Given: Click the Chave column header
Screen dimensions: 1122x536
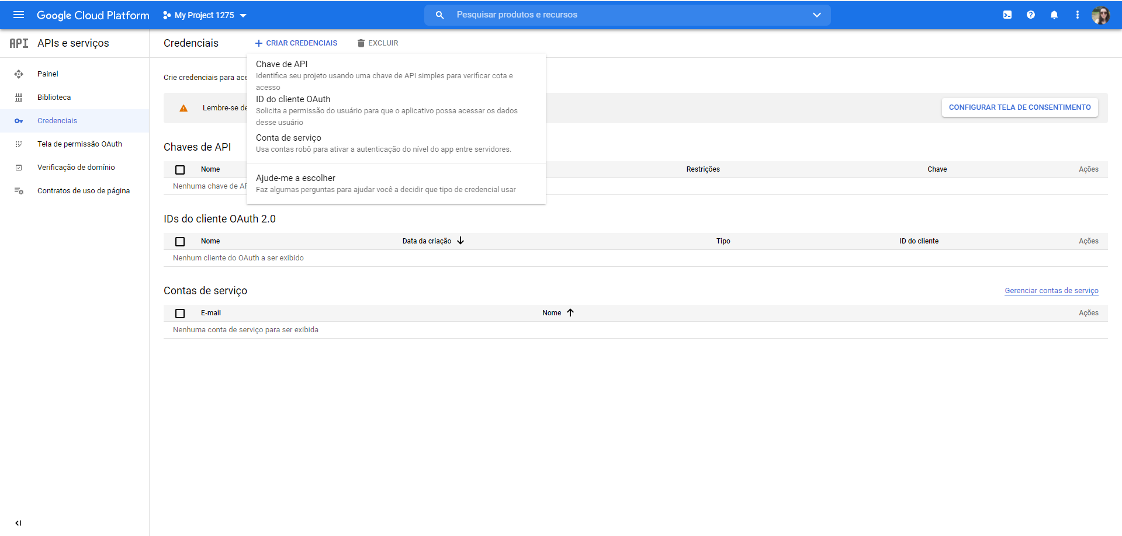Looking at the screenshot, I should coord(937,169).
